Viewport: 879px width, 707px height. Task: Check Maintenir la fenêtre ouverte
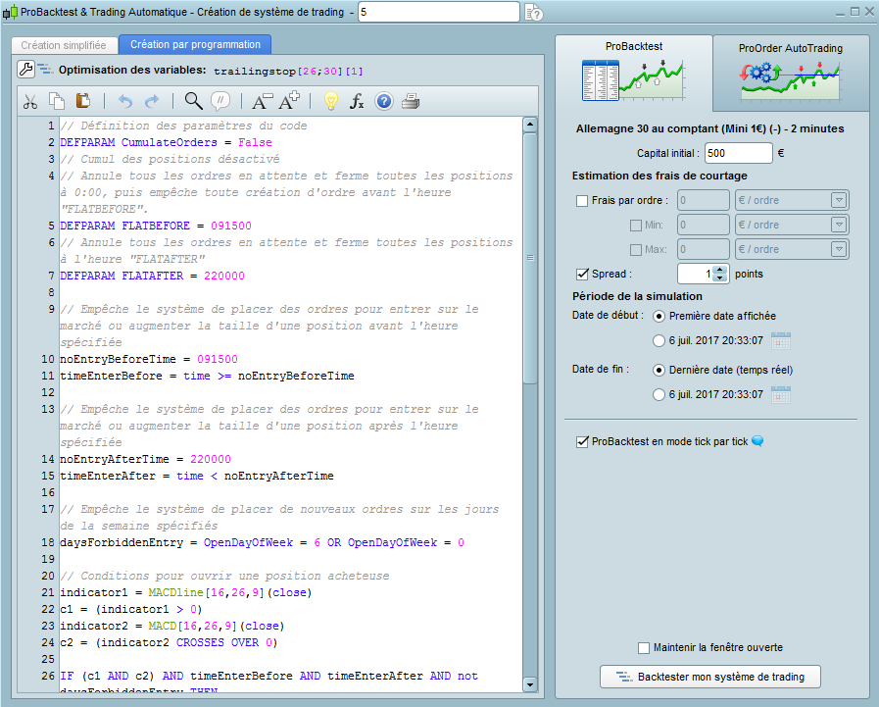(x=644, y=647)
